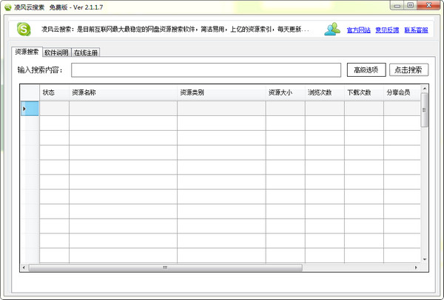
Task: Click the horizontal scrollbar right arrow
Action: 416,267
